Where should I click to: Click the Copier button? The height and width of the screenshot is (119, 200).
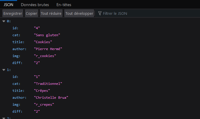(x=31, y=14)
